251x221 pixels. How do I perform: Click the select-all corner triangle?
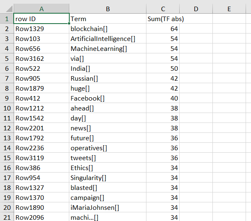click(x=9, y=9)
